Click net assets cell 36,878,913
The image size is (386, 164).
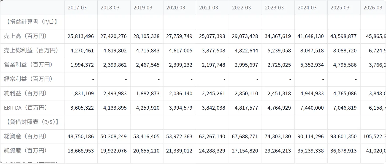344,151
